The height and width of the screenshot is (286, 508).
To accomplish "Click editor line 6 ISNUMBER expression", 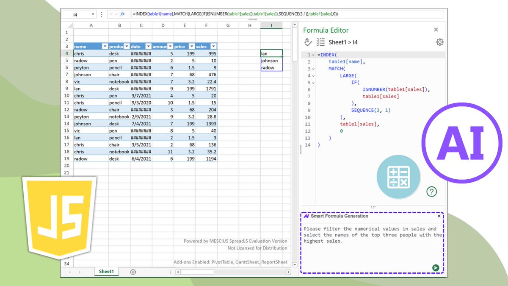I will 396,90.
